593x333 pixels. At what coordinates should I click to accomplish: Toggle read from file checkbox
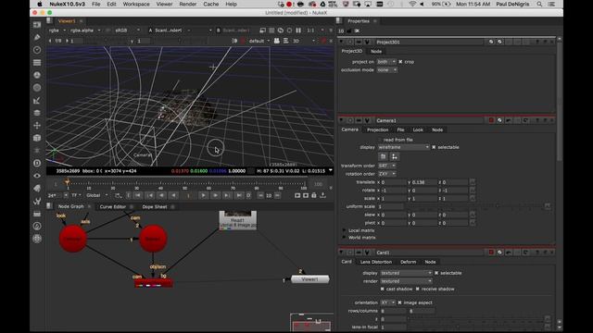click(380, 140)
